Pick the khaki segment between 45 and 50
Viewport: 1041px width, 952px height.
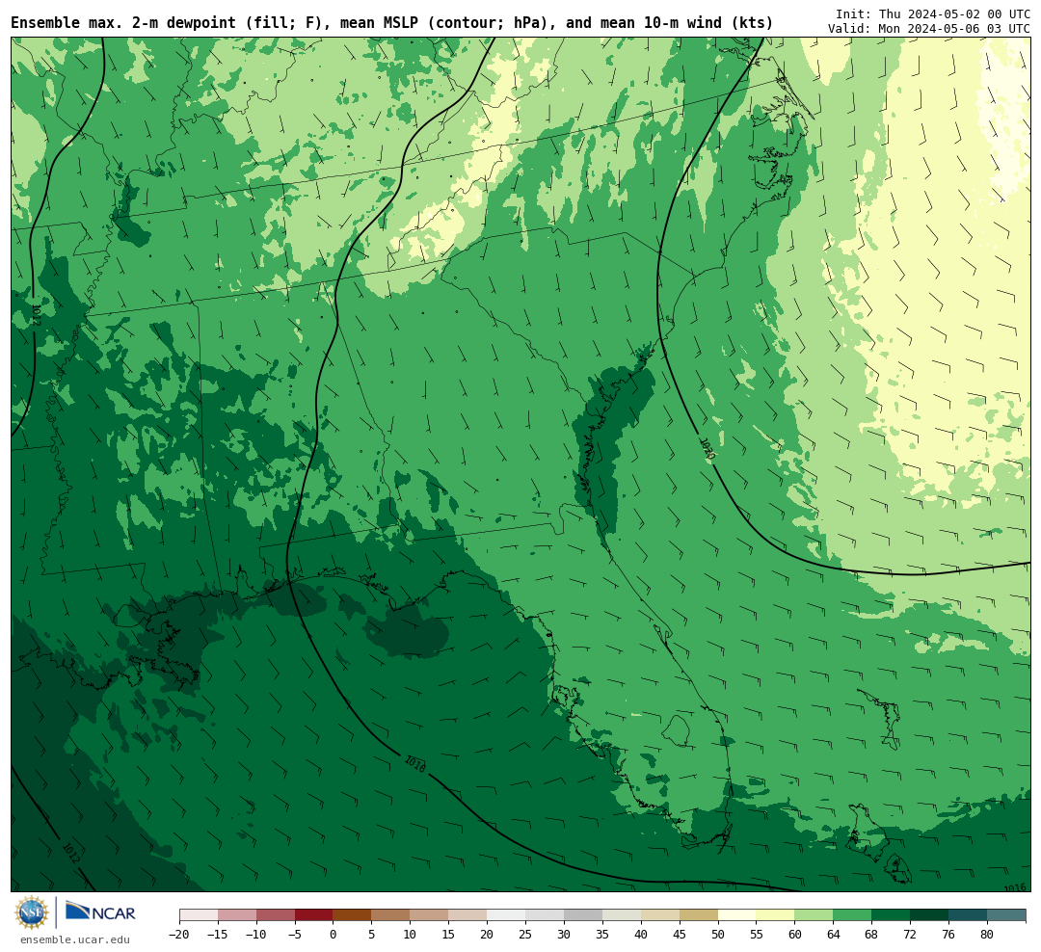tap(699, 915)
